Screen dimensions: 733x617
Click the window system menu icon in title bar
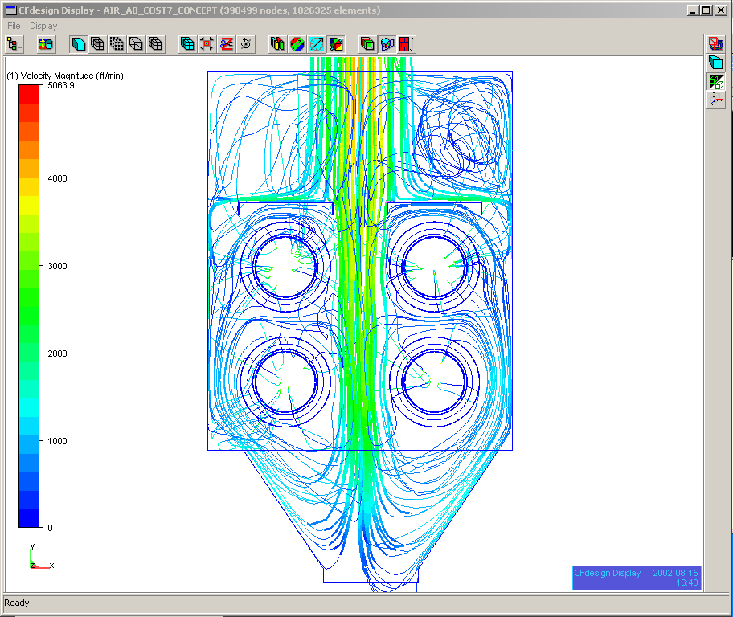coord(10,10)
